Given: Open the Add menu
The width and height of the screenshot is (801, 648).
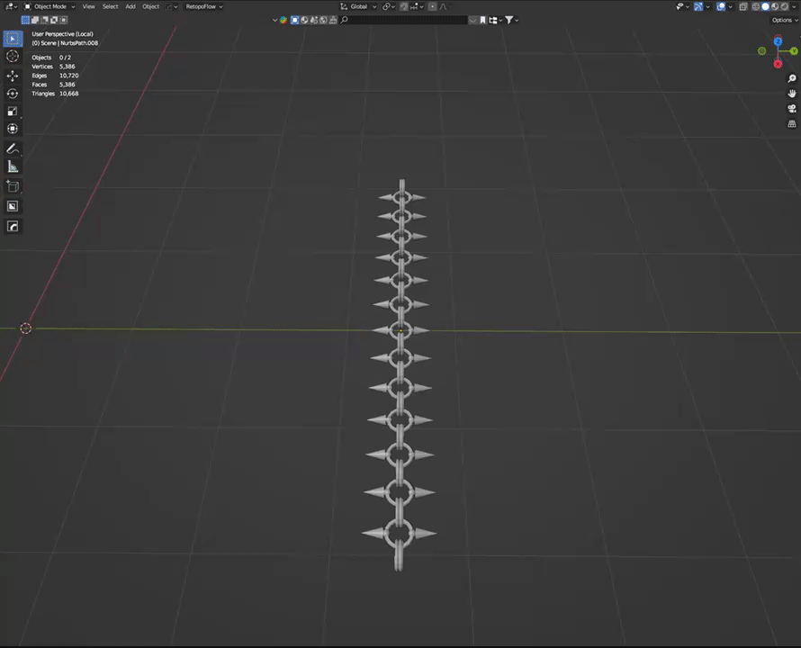Looking at the screenshot, I should click(x=130, y=6).
